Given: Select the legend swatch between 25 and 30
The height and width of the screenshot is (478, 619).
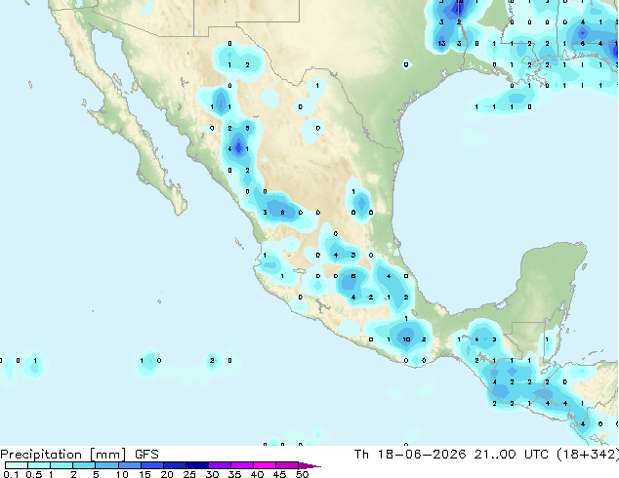Looking at the screenshot, I should (x=196, y=465).
